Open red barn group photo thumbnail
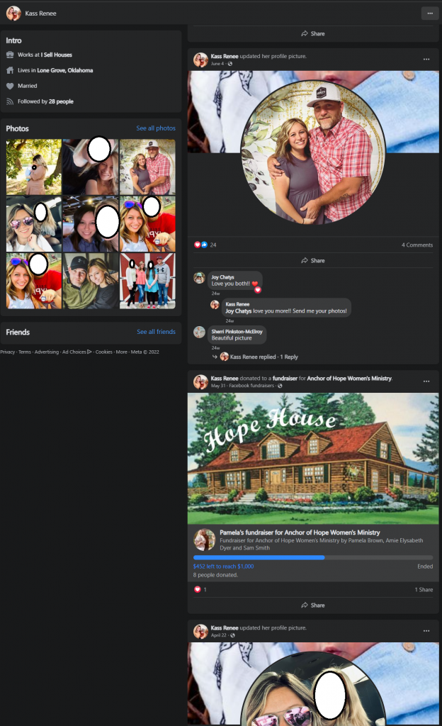 [x=147, y=281]
